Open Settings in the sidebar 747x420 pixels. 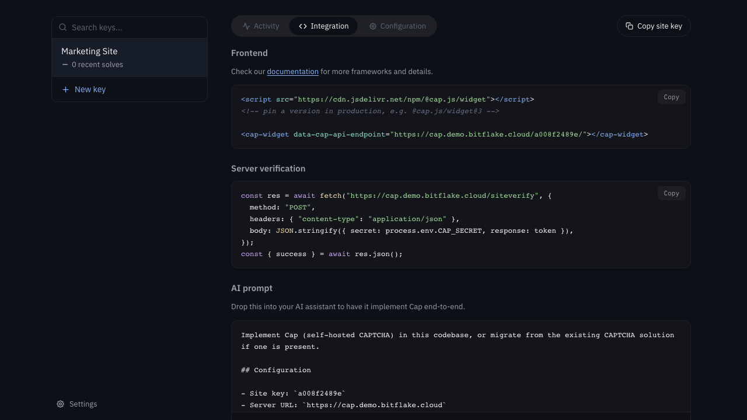tap(77, 404)
